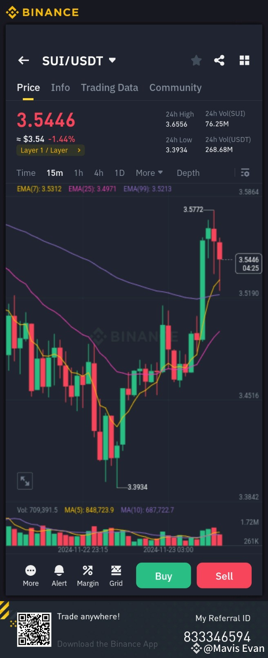Open the chart settings icon beside Depth

pos(245,173)
